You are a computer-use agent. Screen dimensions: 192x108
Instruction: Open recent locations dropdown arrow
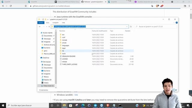pyautogui.click(x=46, y=27)
